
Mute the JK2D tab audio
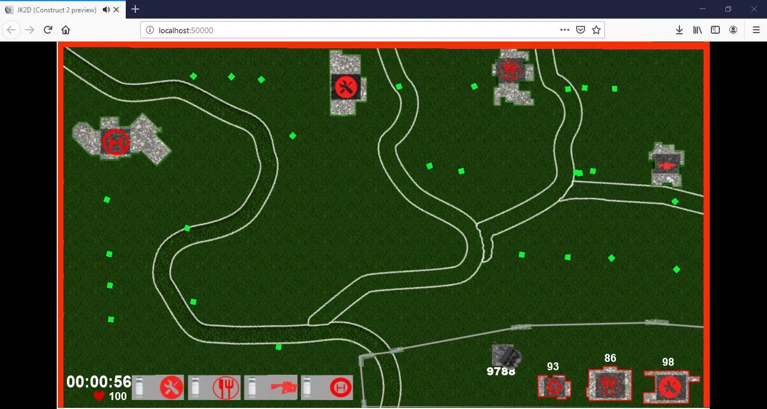pos(106,10)
